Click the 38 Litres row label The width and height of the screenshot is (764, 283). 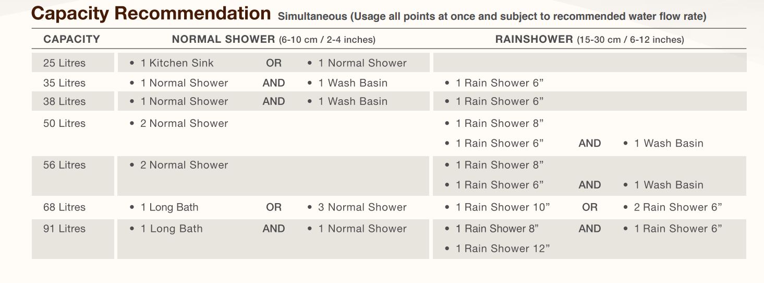click(x=64, y=101)
